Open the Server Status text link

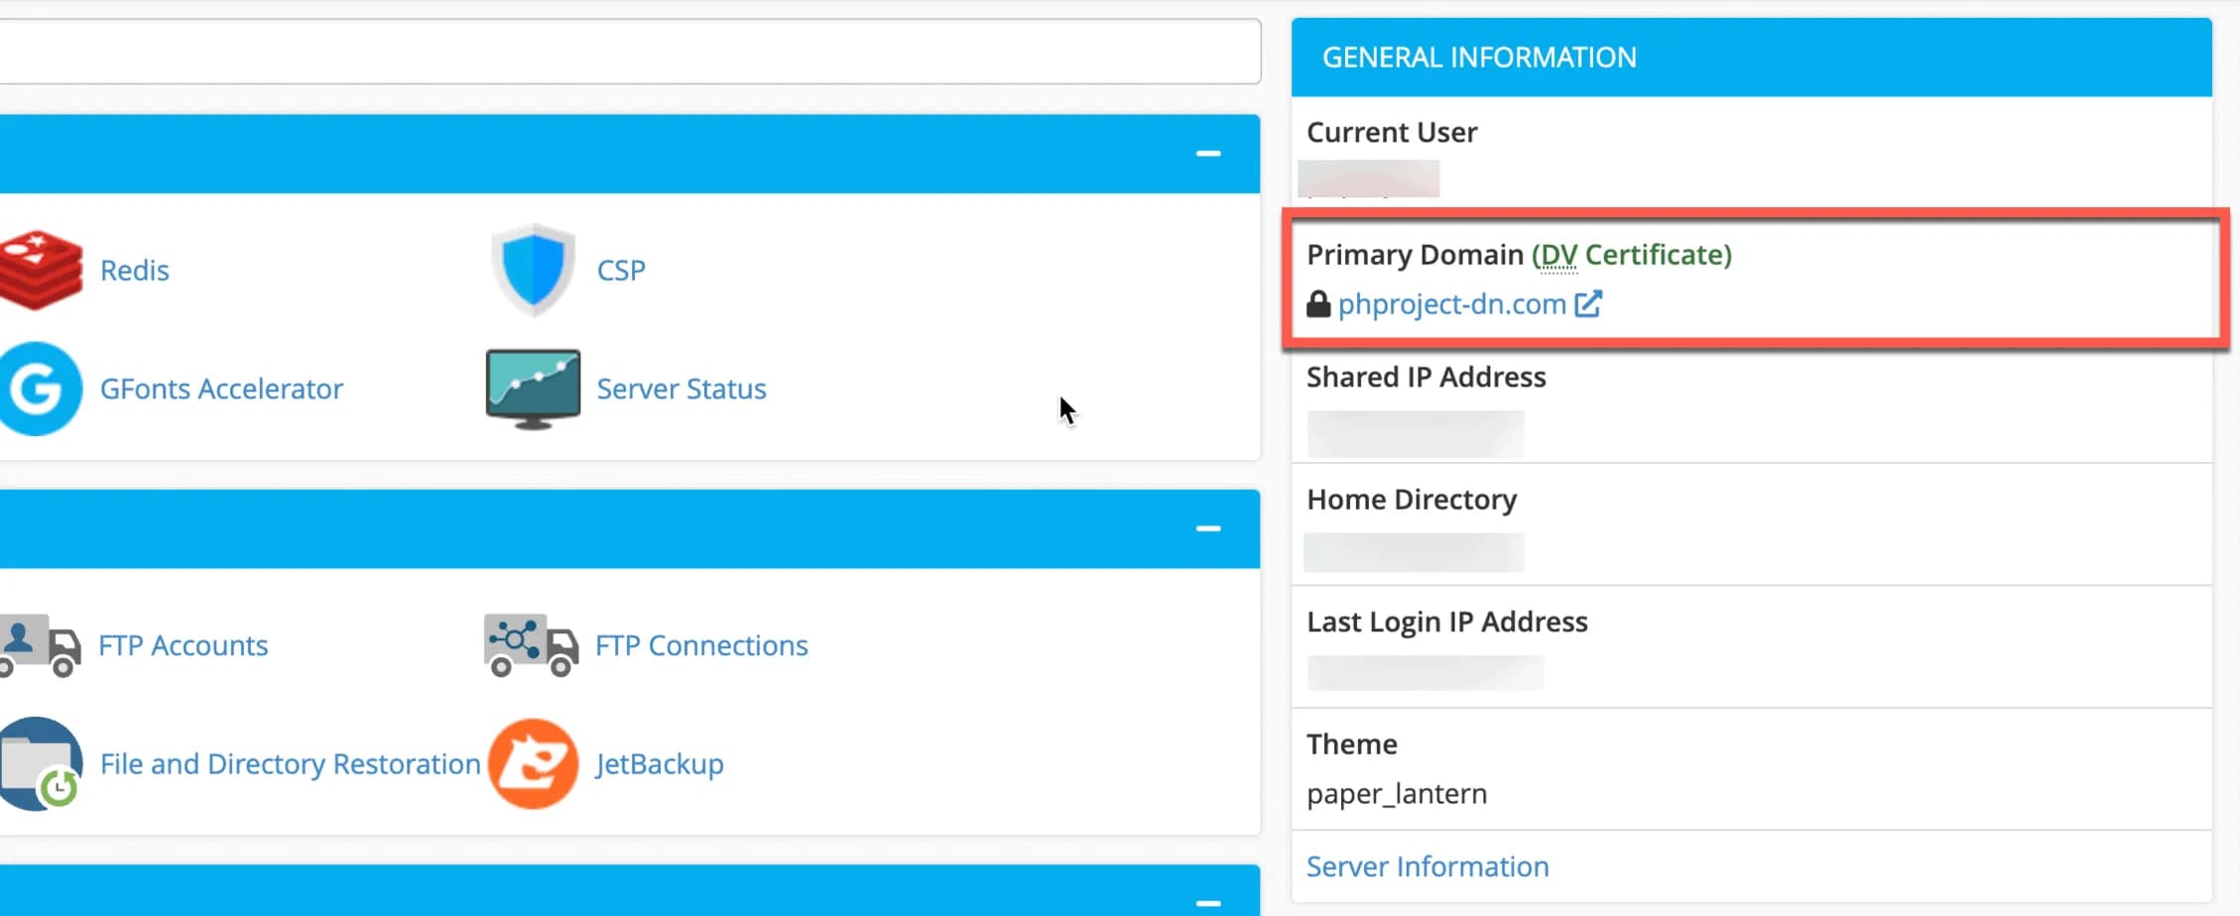(x=681, y=389)
